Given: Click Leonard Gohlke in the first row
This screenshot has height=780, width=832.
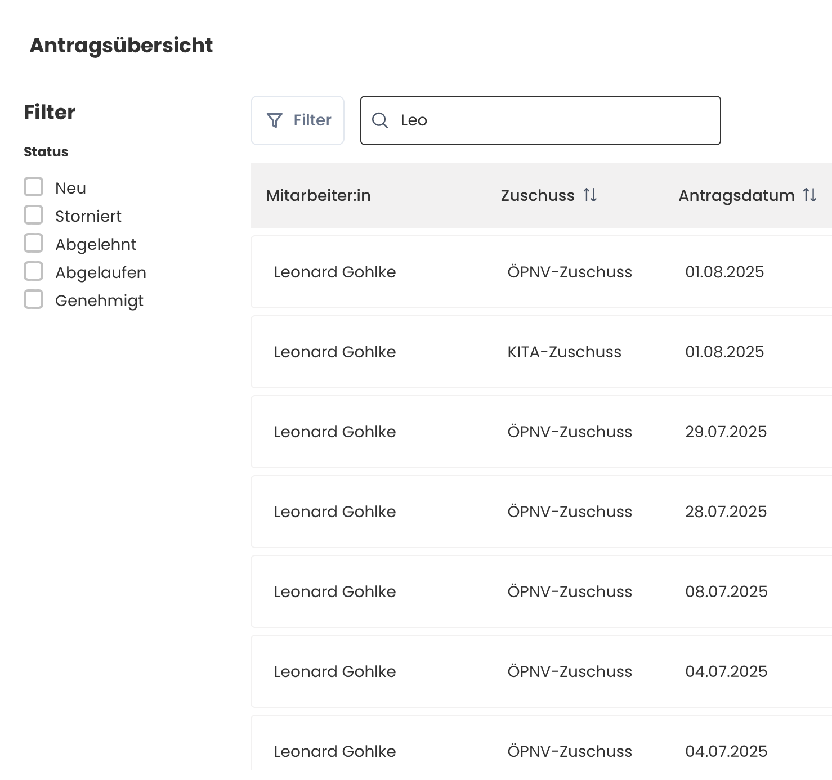Looking at the screenshot, I should (334, 272).
